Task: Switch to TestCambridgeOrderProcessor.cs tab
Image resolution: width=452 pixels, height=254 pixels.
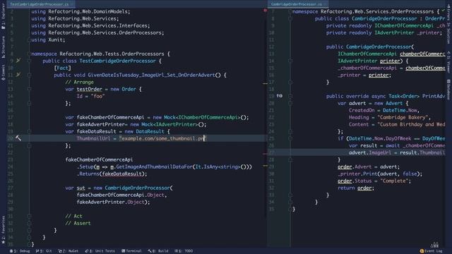Action: click(x=40, y=4)
